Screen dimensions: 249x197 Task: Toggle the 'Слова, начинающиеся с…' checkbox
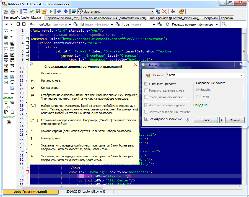pyautogui.click(x=146, y=97)
